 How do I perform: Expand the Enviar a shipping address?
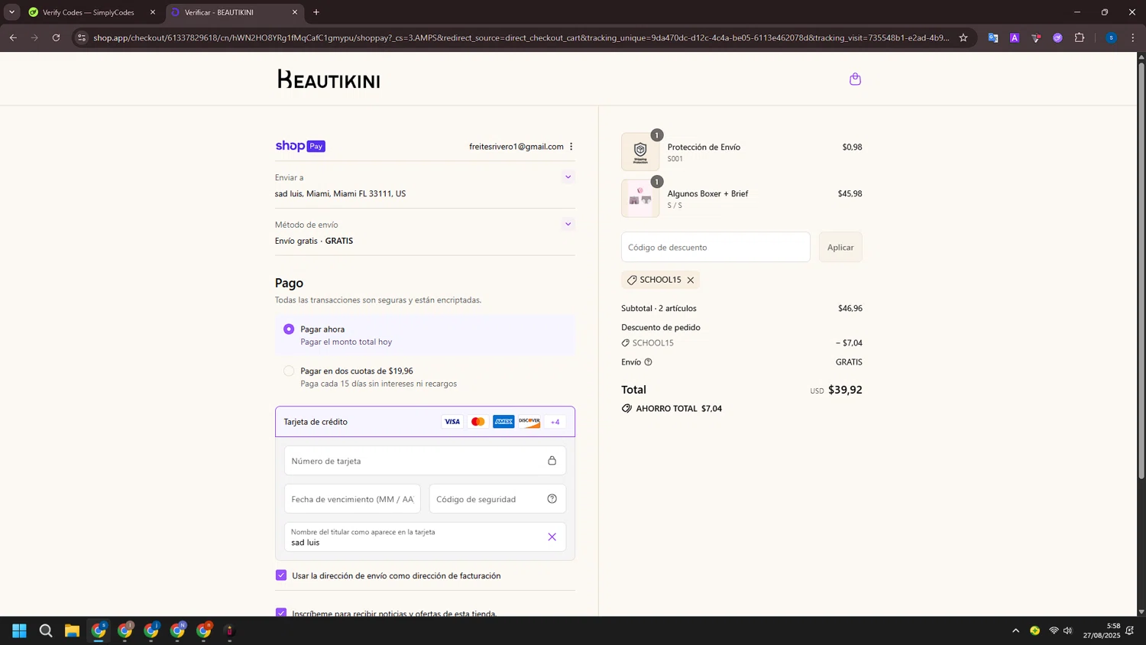[568, 177]
